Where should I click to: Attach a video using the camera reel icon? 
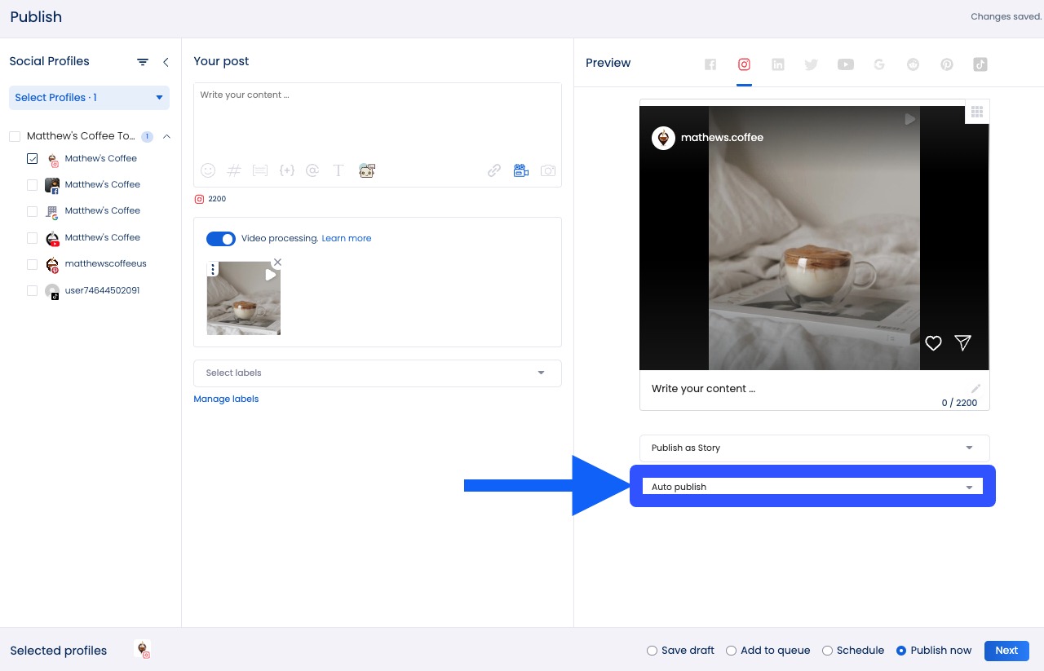pyautogui.click(x=521, y=170)
